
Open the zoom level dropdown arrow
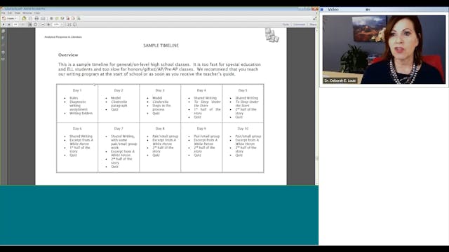(62, 24)
